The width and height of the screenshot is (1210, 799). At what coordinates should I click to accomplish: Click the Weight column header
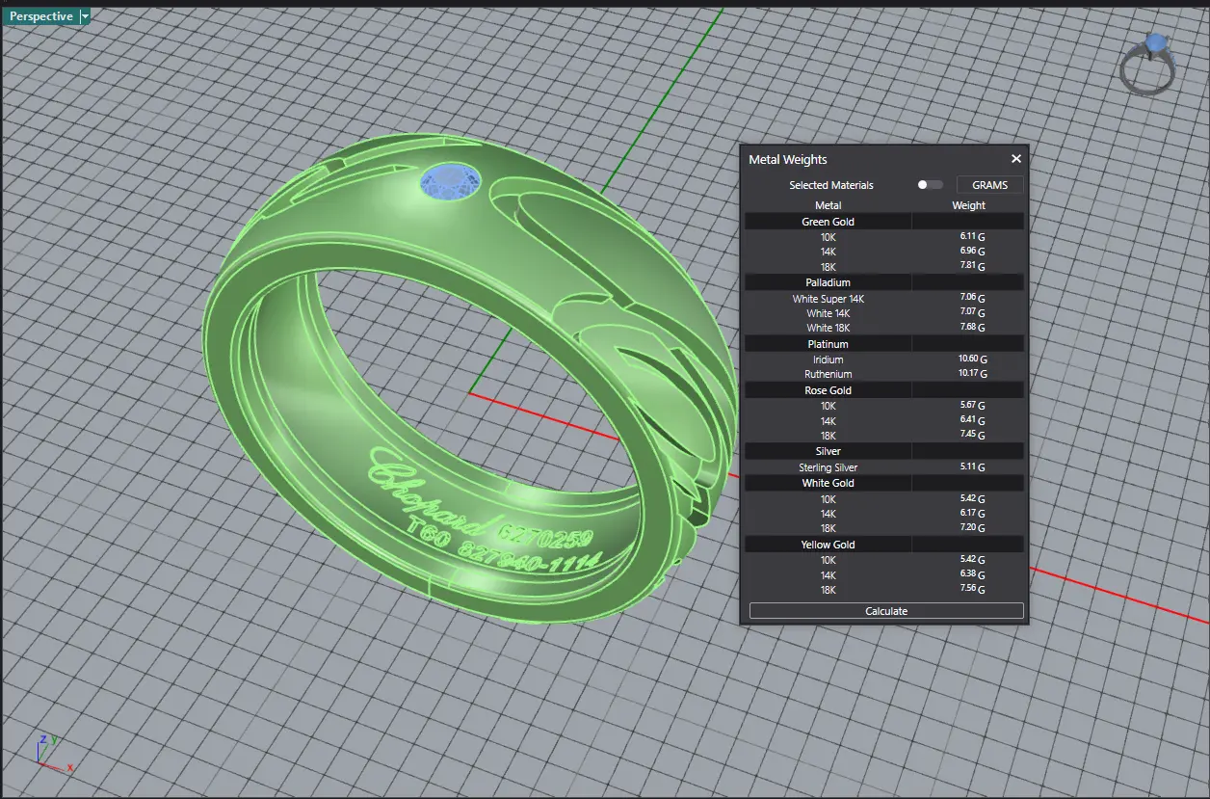click(968, 205)
